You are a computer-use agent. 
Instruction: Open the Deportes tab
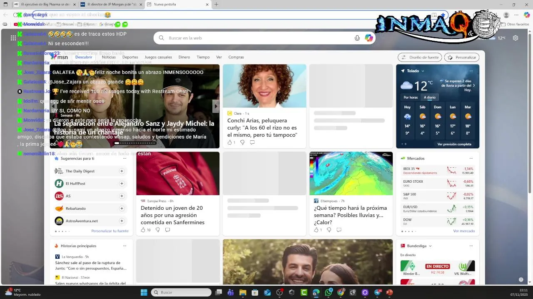130,57
